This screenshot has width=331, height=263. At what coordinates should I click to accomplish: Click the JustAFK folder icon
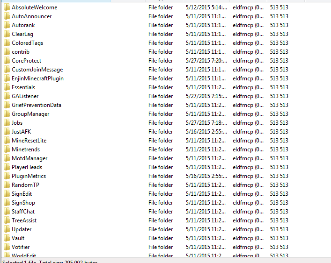(7, 132)
